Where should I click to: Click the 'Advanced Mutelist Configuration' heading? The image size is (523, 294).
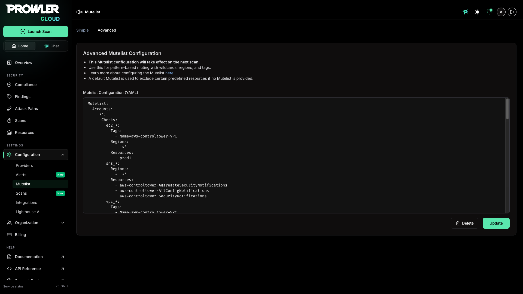point(122,53)
